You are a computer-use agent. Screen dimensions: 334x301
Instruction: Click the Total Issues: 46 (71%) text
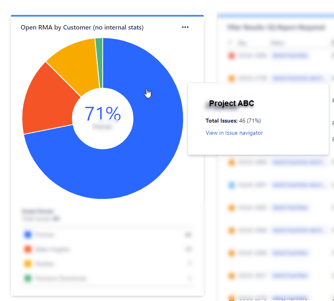pos(233,121)
